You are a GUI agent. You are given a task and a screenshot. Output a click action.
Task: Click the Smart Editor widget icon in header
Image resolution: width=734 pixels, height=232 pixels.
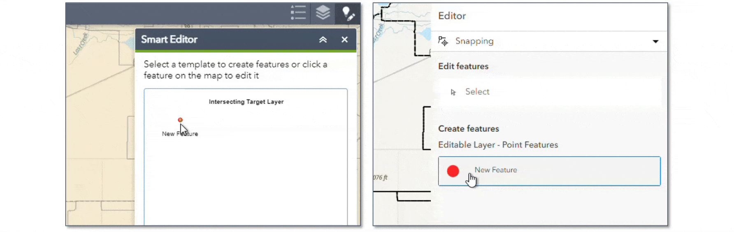(348, 13)
